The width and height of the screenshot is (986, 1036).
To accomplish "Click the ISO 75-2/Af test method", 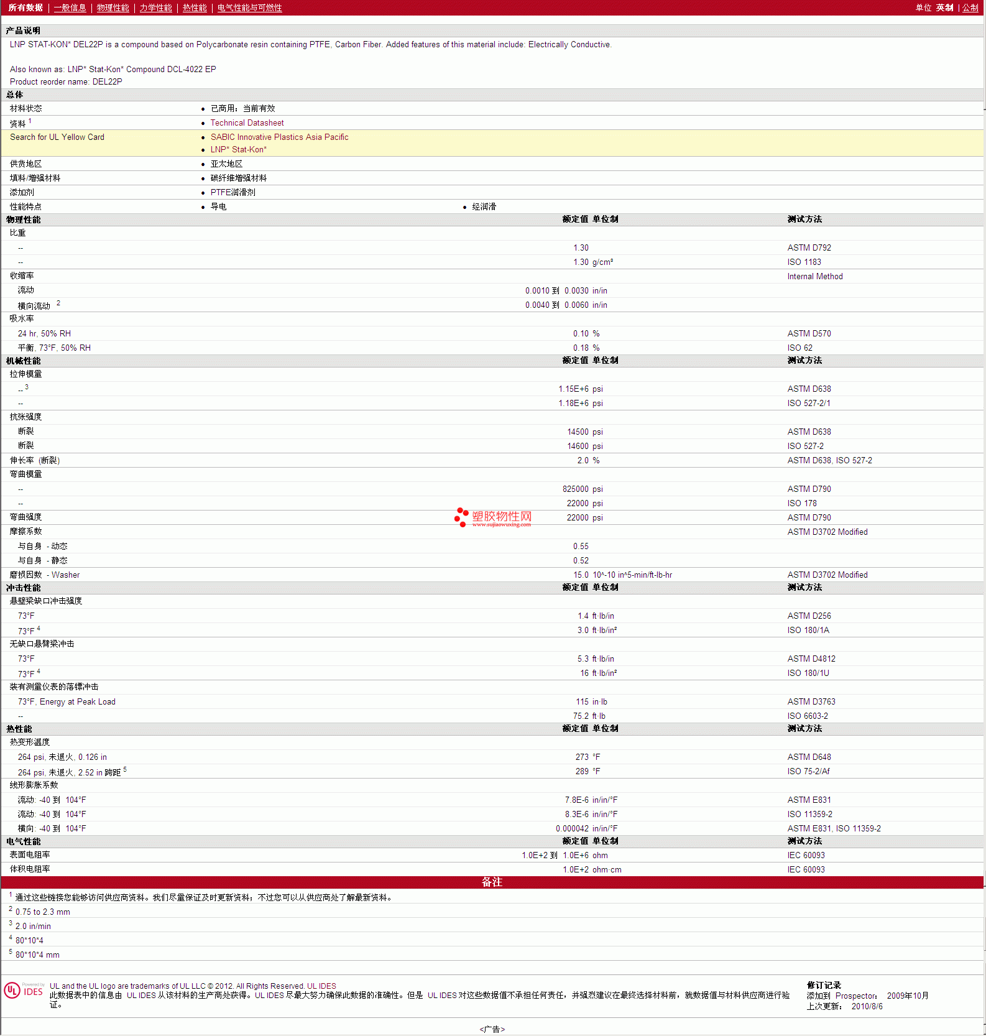I will tap(808, 772).
